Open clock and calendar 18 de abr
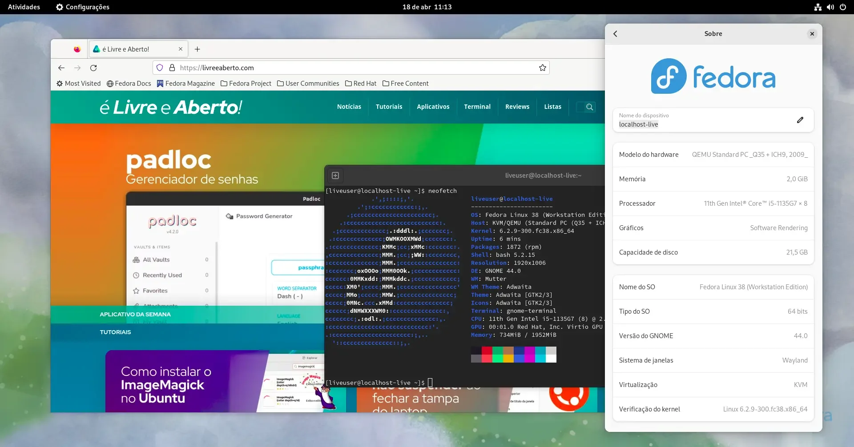Image resolution: width=854 pixels, height=447 pixels. [427, 7]
